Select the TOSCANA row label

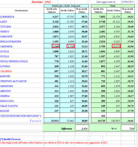pos(6,27)
